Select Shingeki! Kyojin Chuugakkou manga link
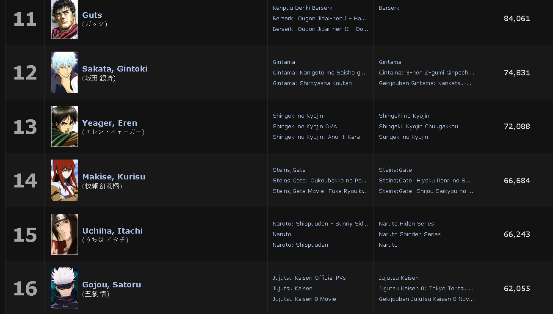553x314 pixels. pos(418,127)
